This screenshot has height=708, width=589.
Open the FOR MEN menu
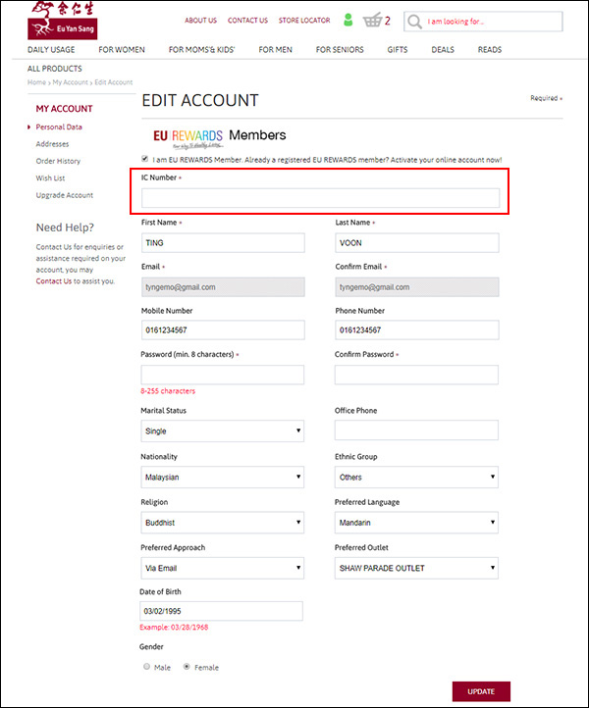[275, 50]
